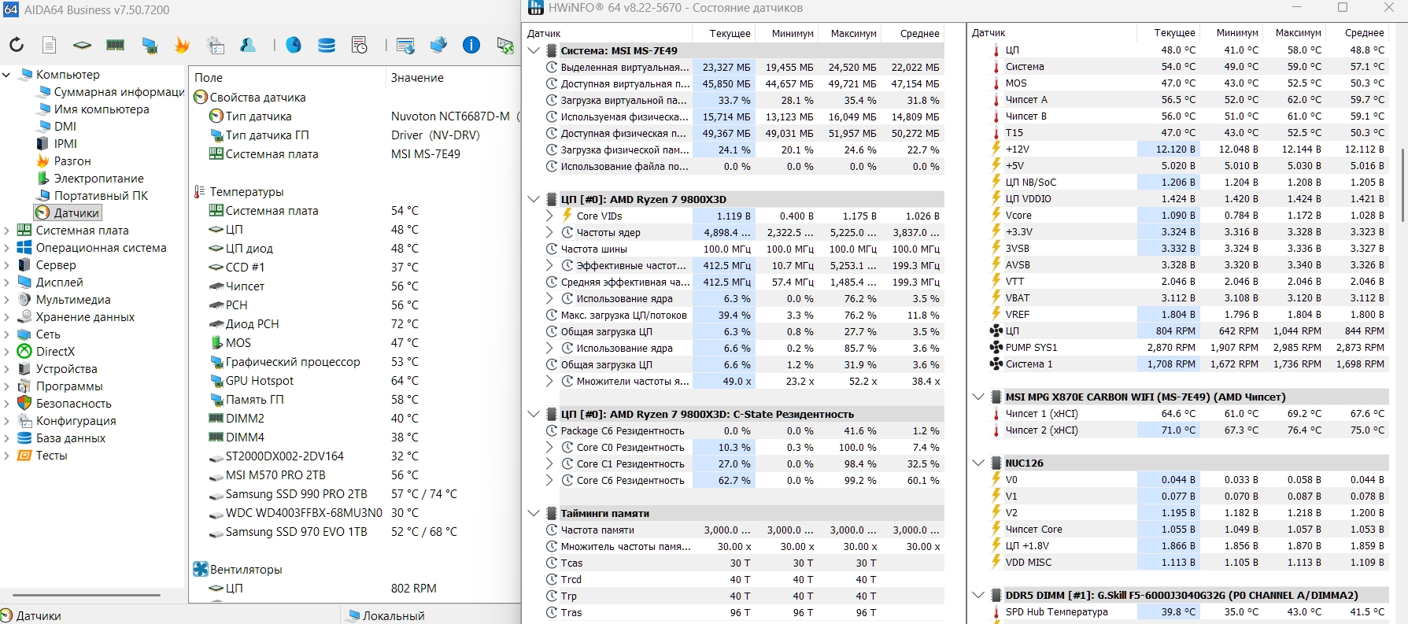The height and width of the screenshot is (624, 1408).
Task: Click the green RAM module icon in AIDA64 toolbar
Action: pyautogui.click(x=116, y=45)
